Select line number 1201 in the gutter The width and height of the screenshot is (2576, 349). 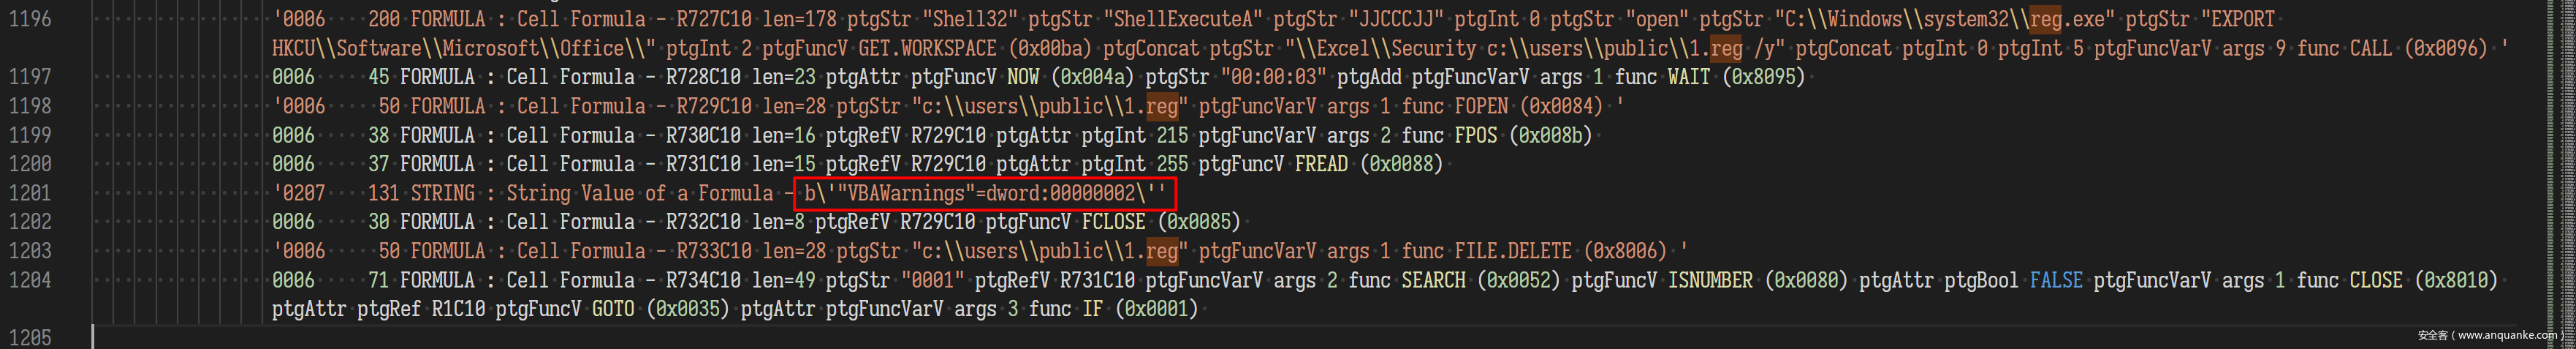coord(30,193)
